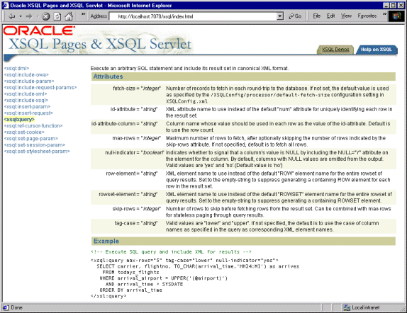Image resolution: width=407 pixels, height=313 pixels.
Task: Click the <xsql:set-stylesheet-param> link
Action: click(x=37, y=151)
